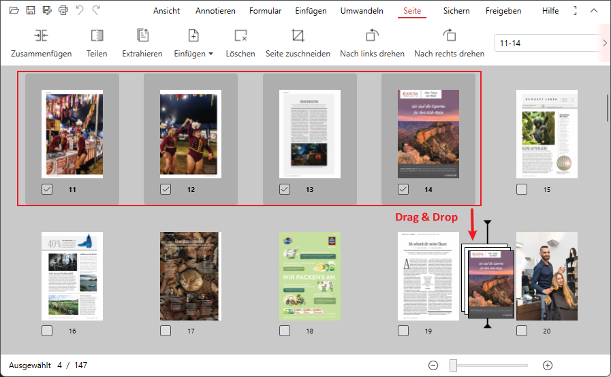Image resolution: width=611 pixels, height=377 pixels.
Task: Click the Löschen delete pages tool
Action: tap(240, 44)
